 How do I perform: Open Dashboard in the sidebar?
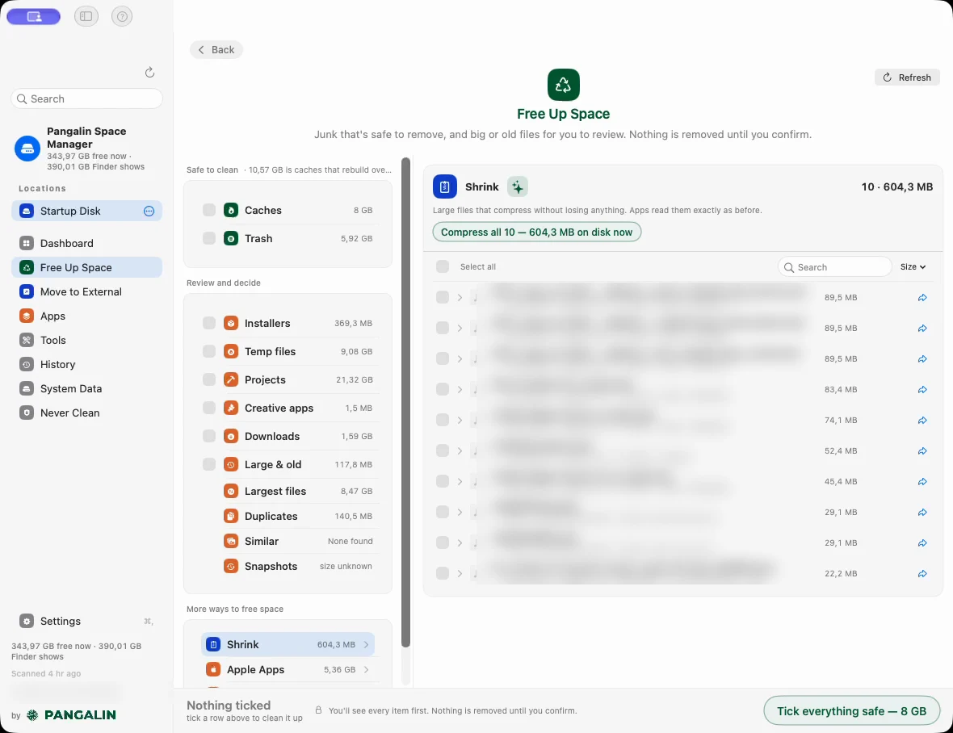86,243
